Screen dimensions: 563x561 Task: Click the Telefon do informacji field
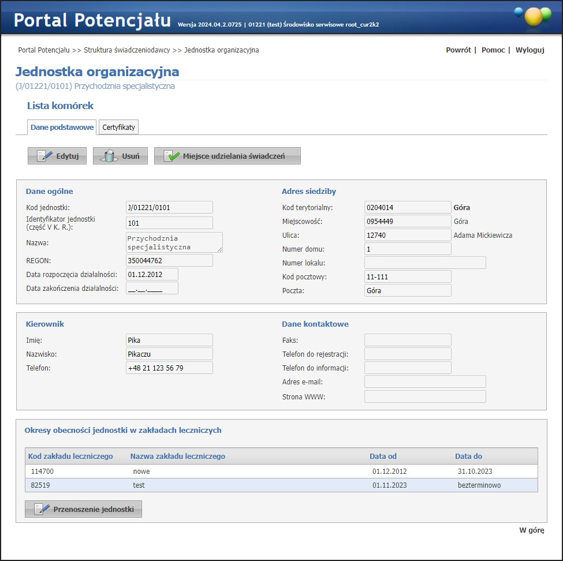(x=408, y=368)
